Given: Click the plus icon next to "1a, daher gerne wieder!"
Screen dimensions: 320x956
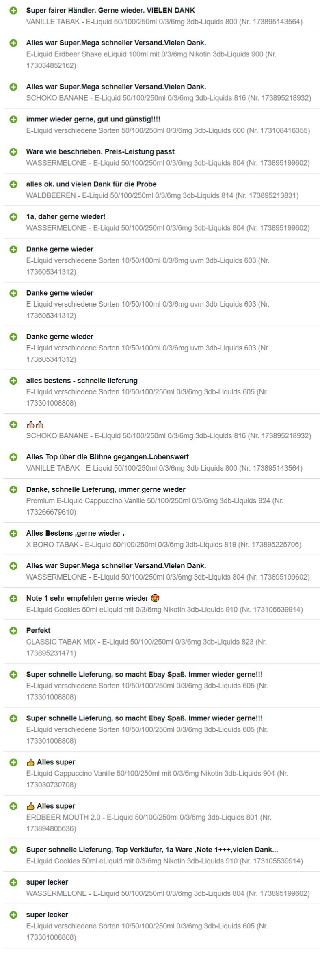Looking at the screenshot, I should pos(13,217).
